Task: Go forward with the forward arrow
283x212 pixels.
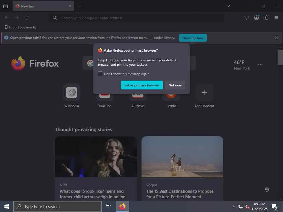Action: coord(17,18)
